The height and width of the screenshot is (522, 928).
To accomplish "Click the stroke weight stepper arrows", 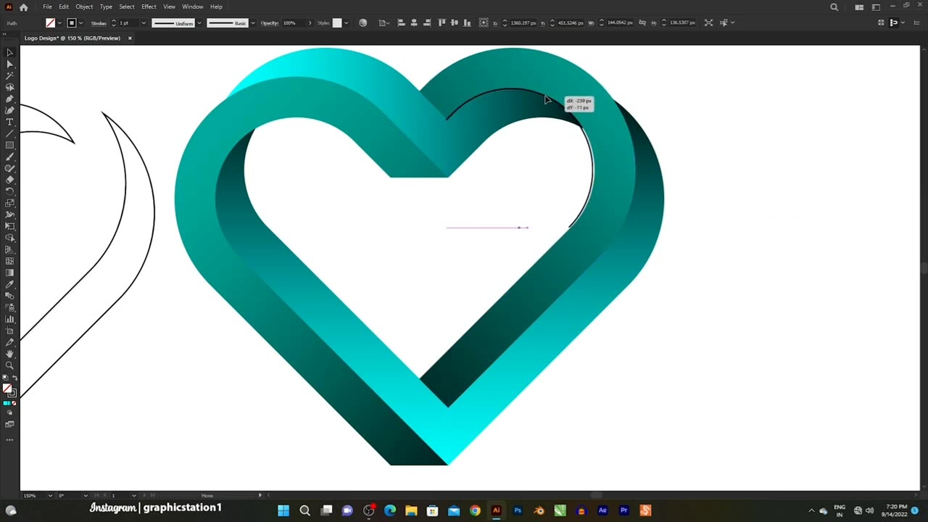I will point(114,22).
